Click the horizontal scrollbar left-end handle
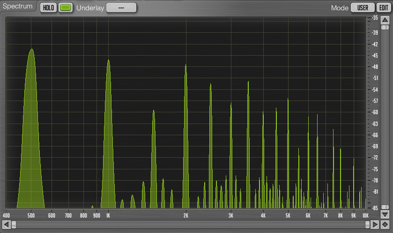This screenshot has width=393, height=233. [14, 225]
